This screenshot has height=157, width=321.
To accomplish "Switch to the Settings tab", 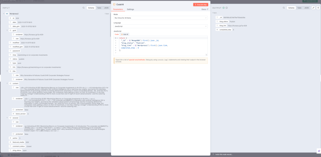I will pyautogui.click(x=130, y=9).
